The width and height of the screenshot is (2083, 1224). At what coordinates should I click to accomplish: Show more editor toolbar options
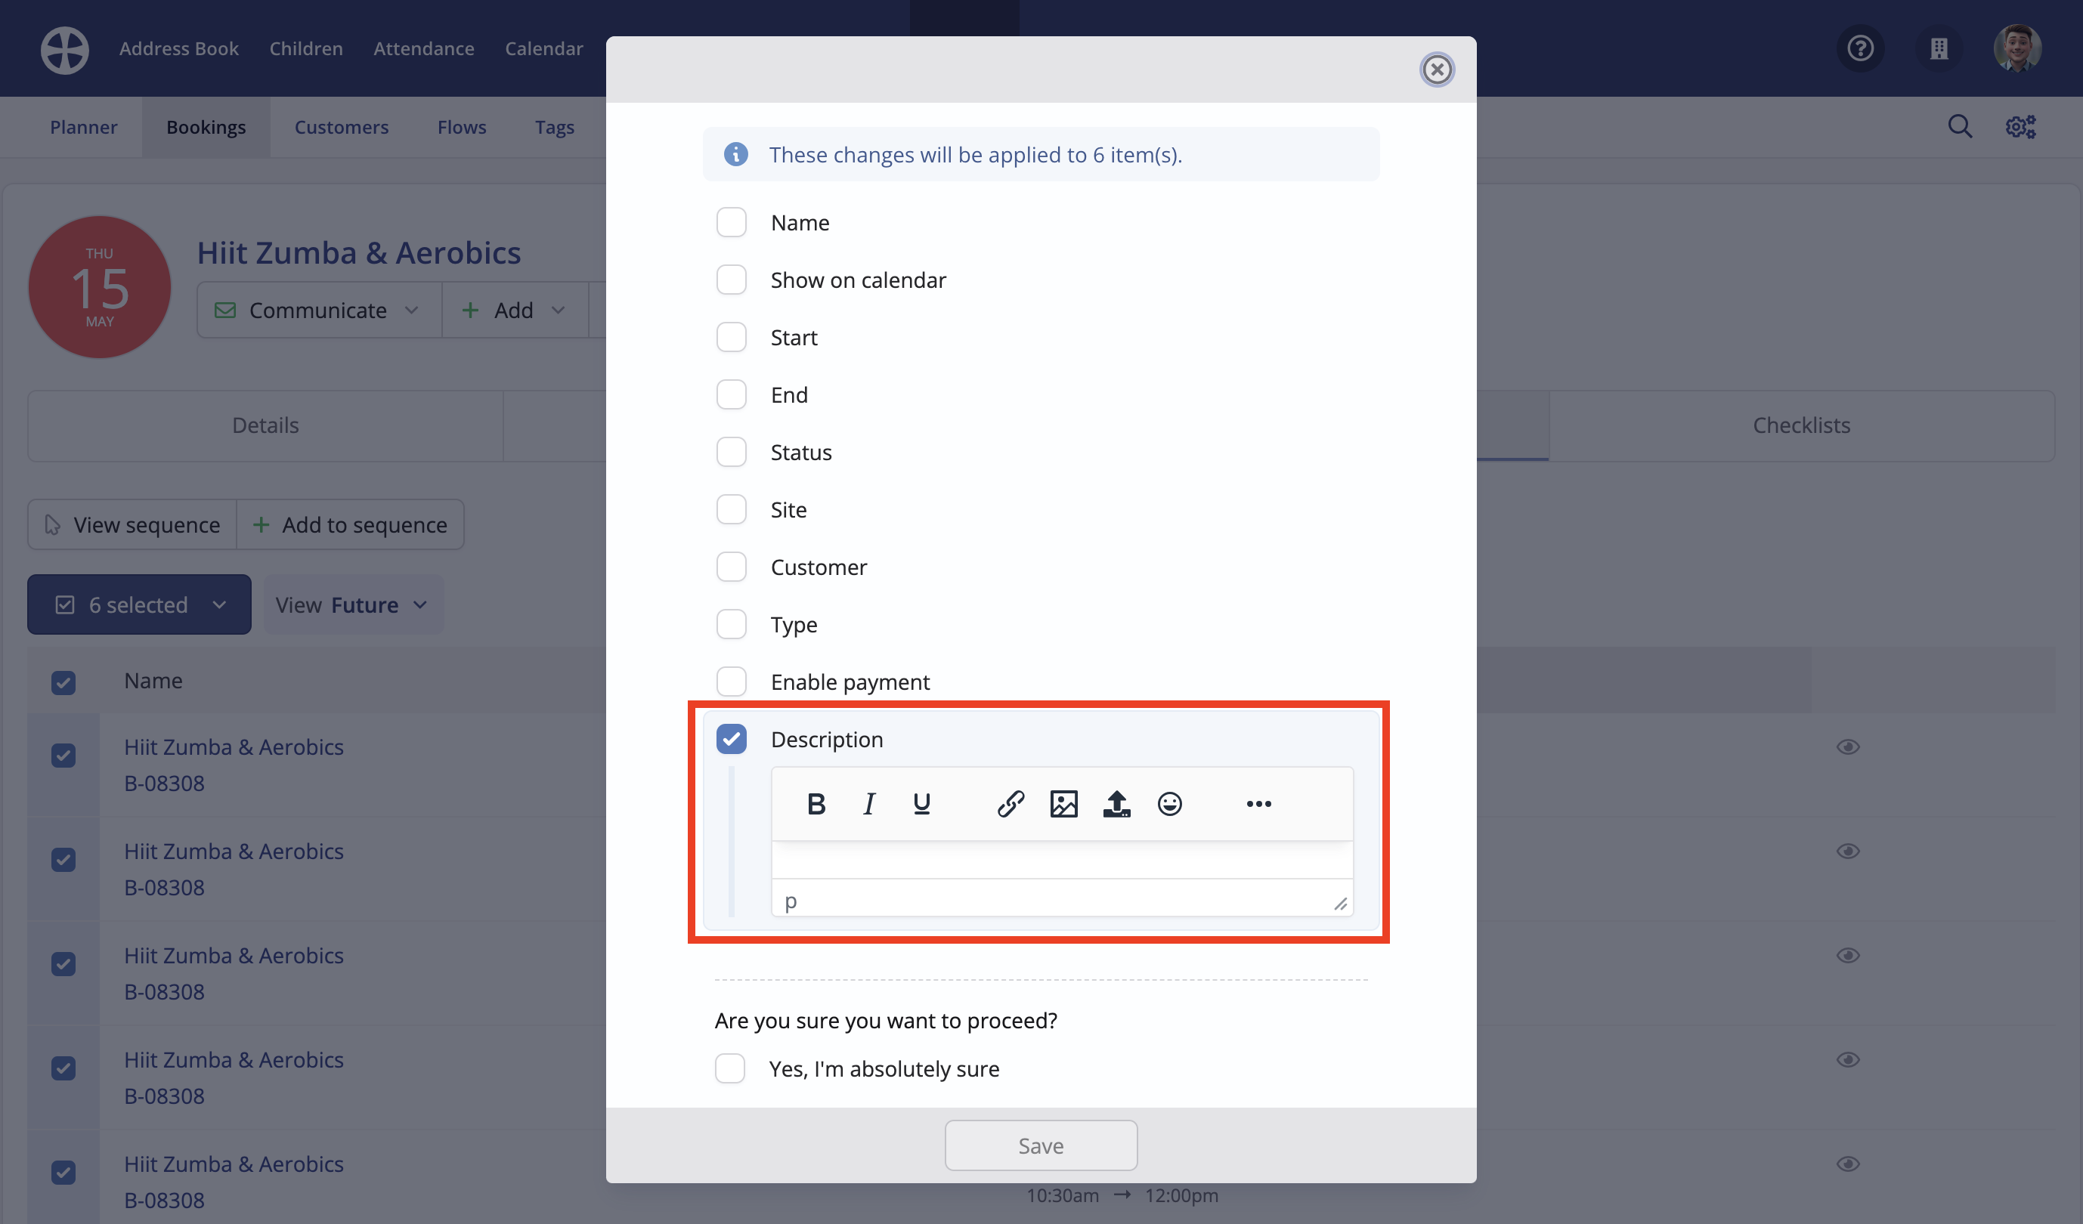[x=1259, y=803]
